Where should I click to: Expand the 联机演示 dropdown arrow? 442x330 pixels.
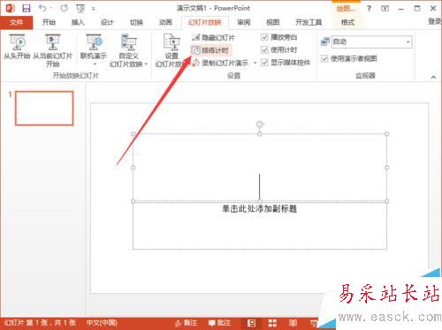tap(95, 64)
